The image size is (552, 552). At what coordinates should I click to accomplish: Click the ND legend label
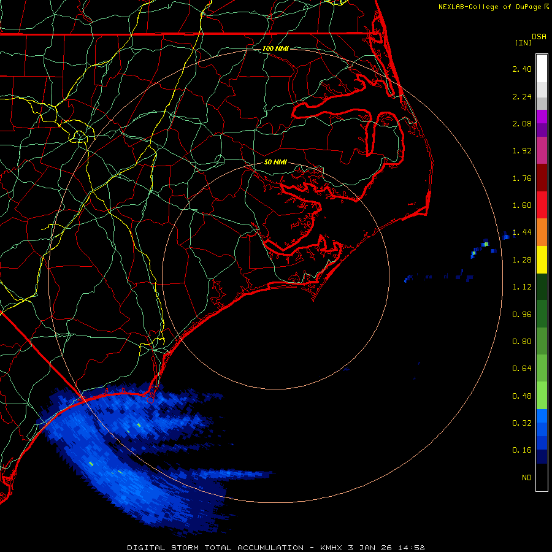tap(527, 478)
